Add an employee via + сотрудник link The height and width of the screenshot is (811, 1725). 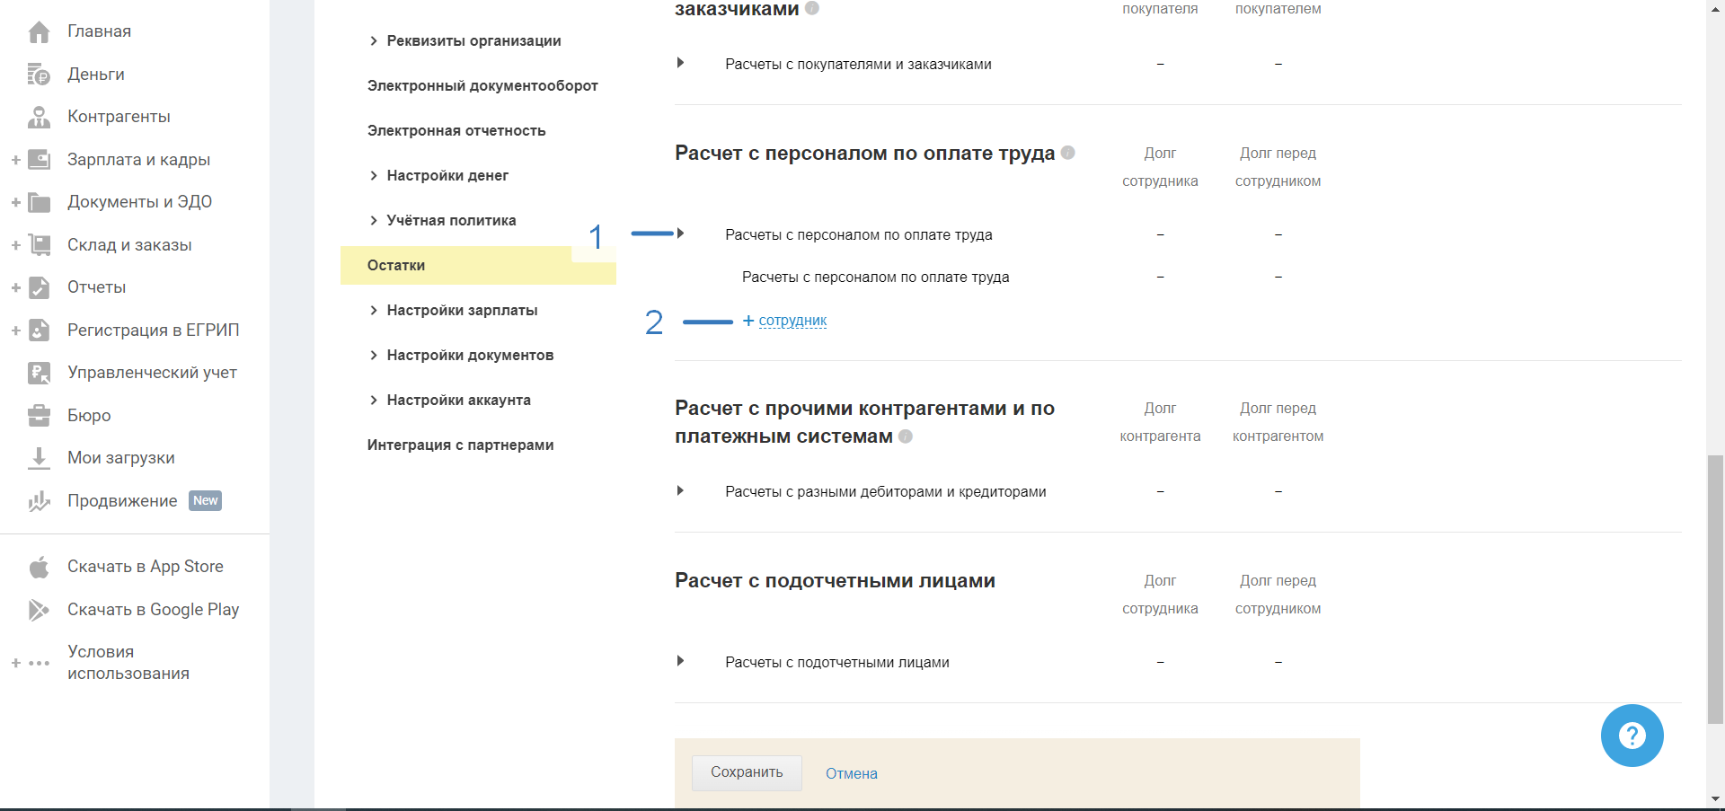tap(785, 321)
